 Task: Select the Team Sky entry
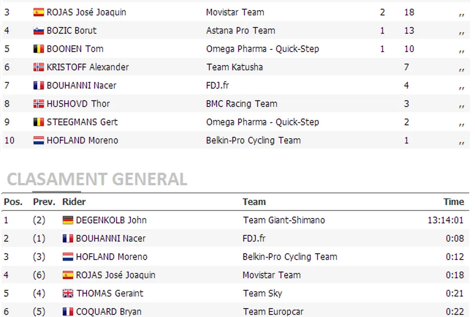262,293
